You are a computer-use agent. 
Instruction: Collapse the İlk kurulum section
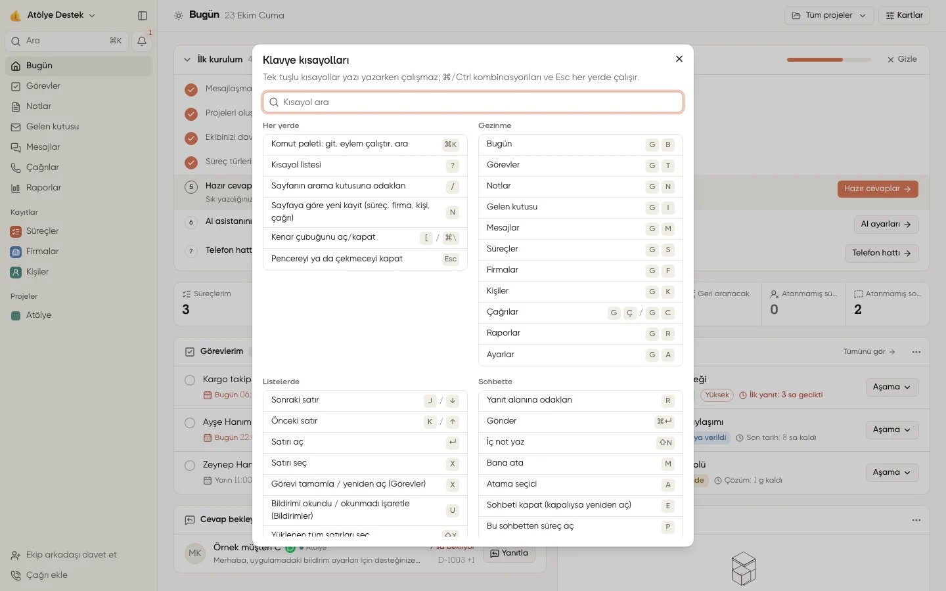[187, 59]
